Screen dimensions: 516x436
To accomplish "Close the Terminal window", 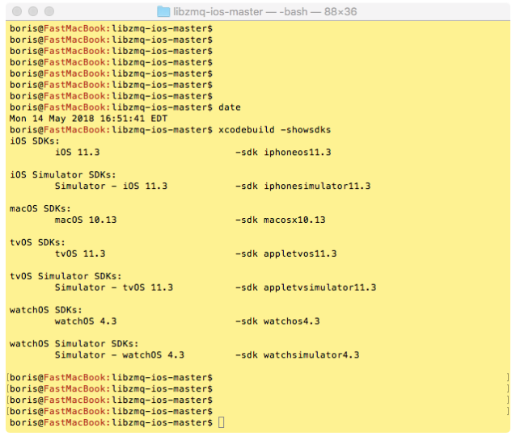I will [17, 11].
